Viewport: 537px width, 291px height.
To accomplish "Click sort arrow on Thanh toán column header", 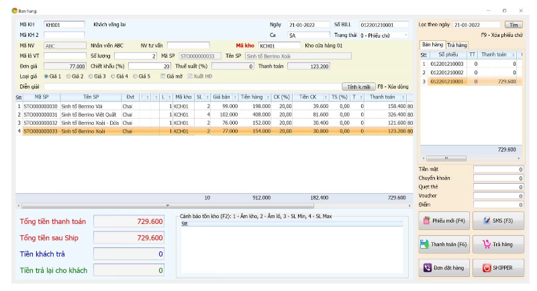I will (401, 97).
